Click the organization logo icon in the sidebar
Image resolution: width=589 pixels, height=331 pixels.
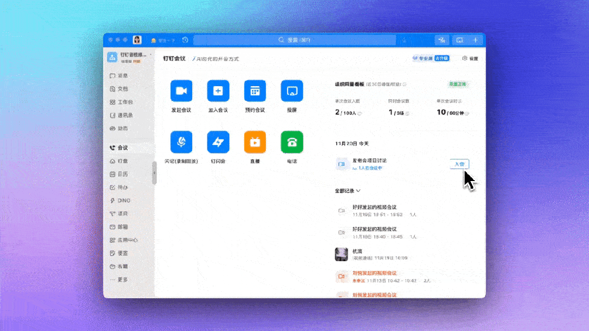pyautogui.click(x=112, y=57)
